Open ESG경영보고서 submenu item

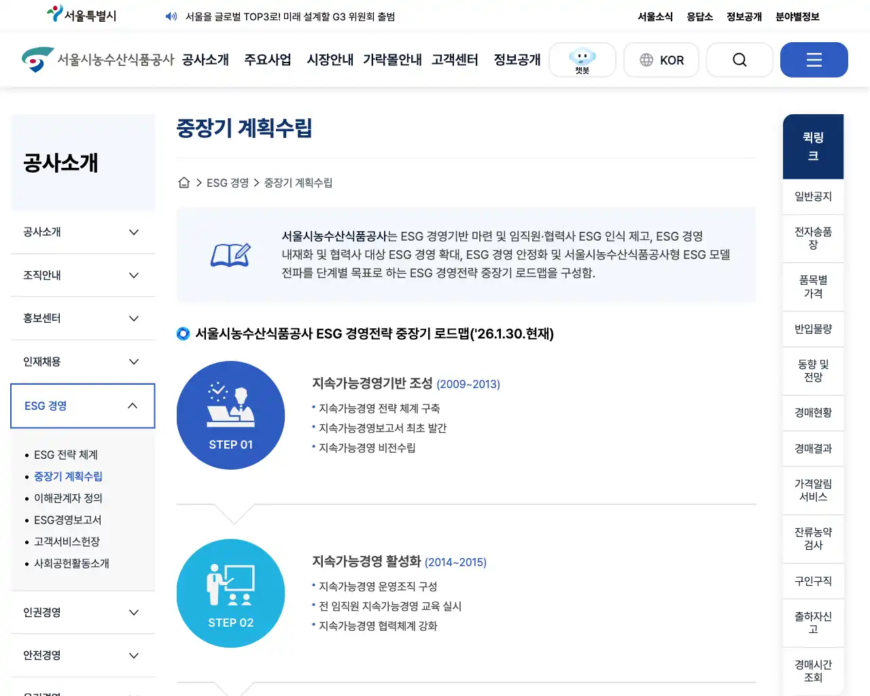(67, 520)
